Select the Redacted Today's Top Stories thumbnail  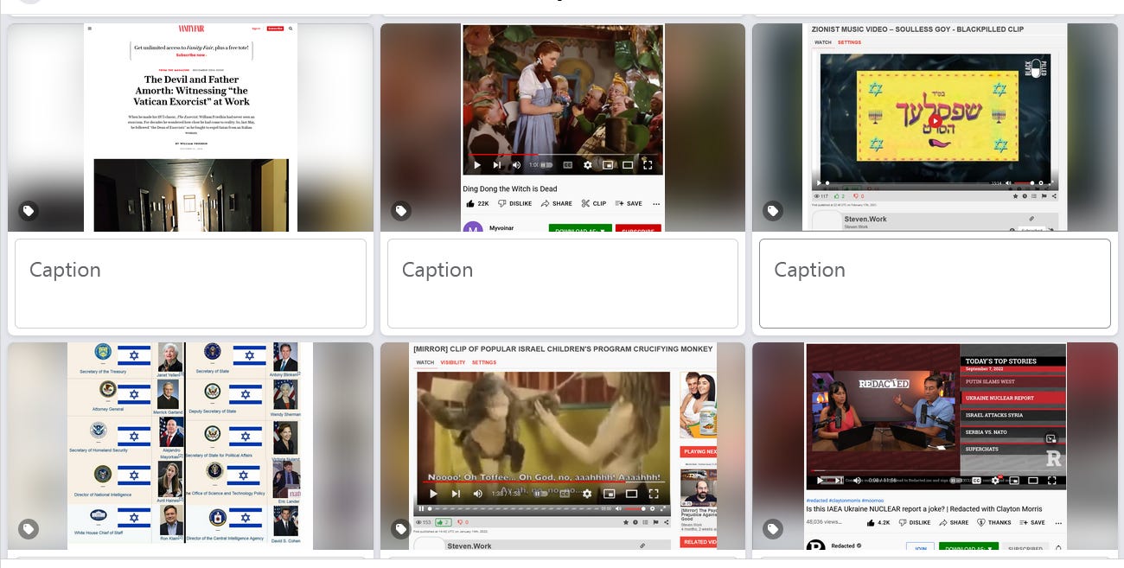coord(935,446)
